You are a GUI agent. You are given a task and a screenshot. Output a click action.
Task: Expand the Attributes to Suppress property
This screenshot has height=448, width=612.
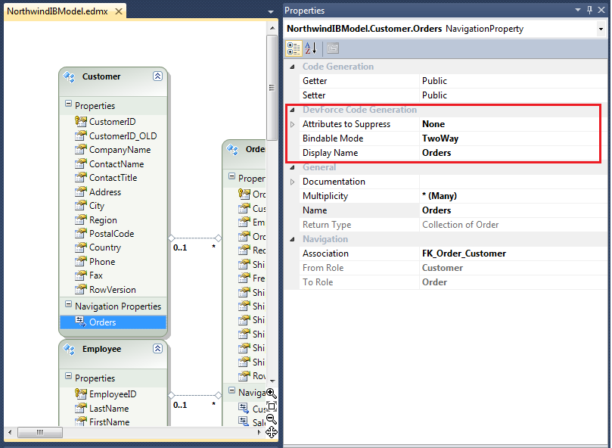pos(292,125)
